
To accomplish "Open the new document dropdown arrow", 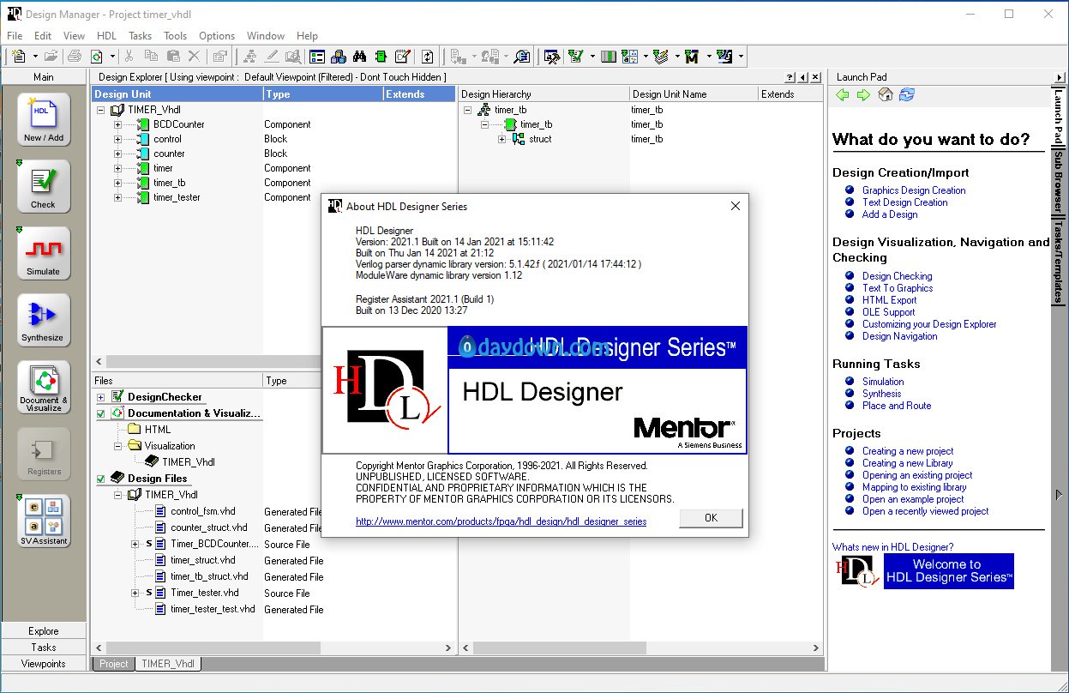I will coord(35,57).
